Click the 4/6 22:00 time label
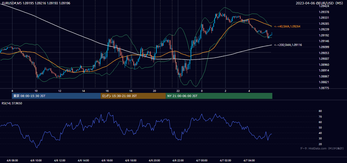 [x=178, y=160]
